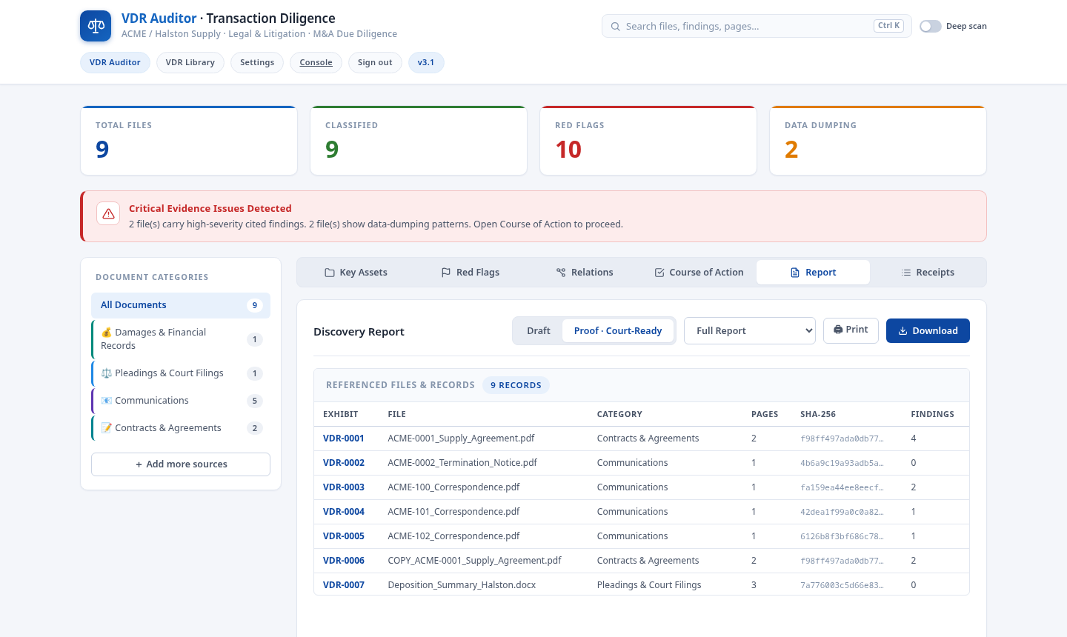This screenshot has width=1067, height=637.
Task: Click file ACME-0001_Supply_Agreement.pdf
Action: (x=461, y=438)
